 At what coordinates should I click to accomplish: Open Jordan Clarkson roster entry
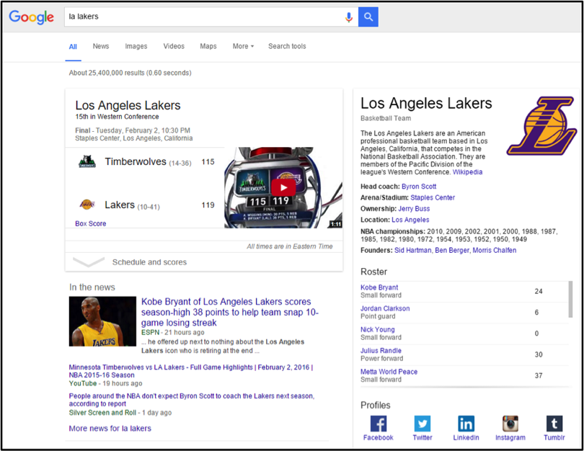pyautogui.click(x=385, y=308)
